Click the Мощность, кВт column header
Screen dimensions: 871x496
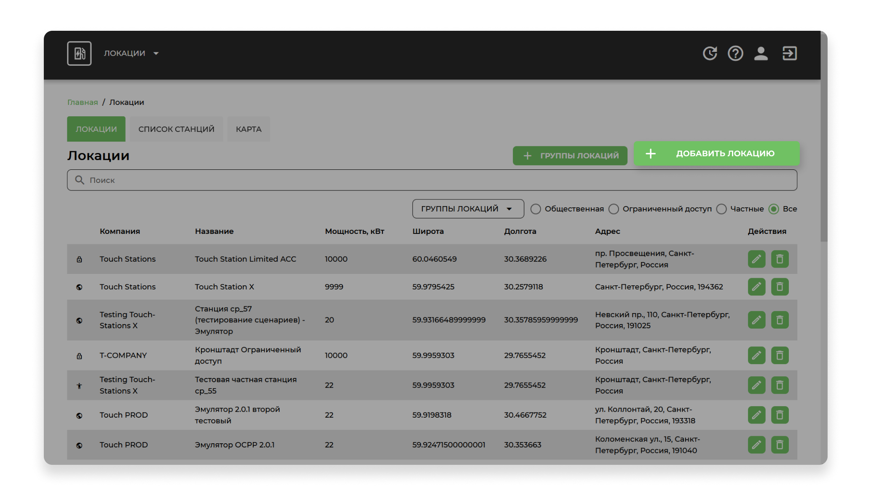coord(354,231)
